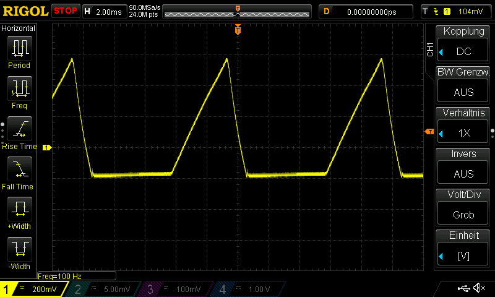Viewport: 495px width, 297px height.
Task: Click the orange trigger position marker above grid
Action: point(238,30)
